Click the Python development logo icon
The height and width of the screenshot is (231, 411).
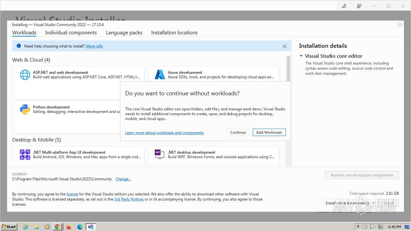25,109
